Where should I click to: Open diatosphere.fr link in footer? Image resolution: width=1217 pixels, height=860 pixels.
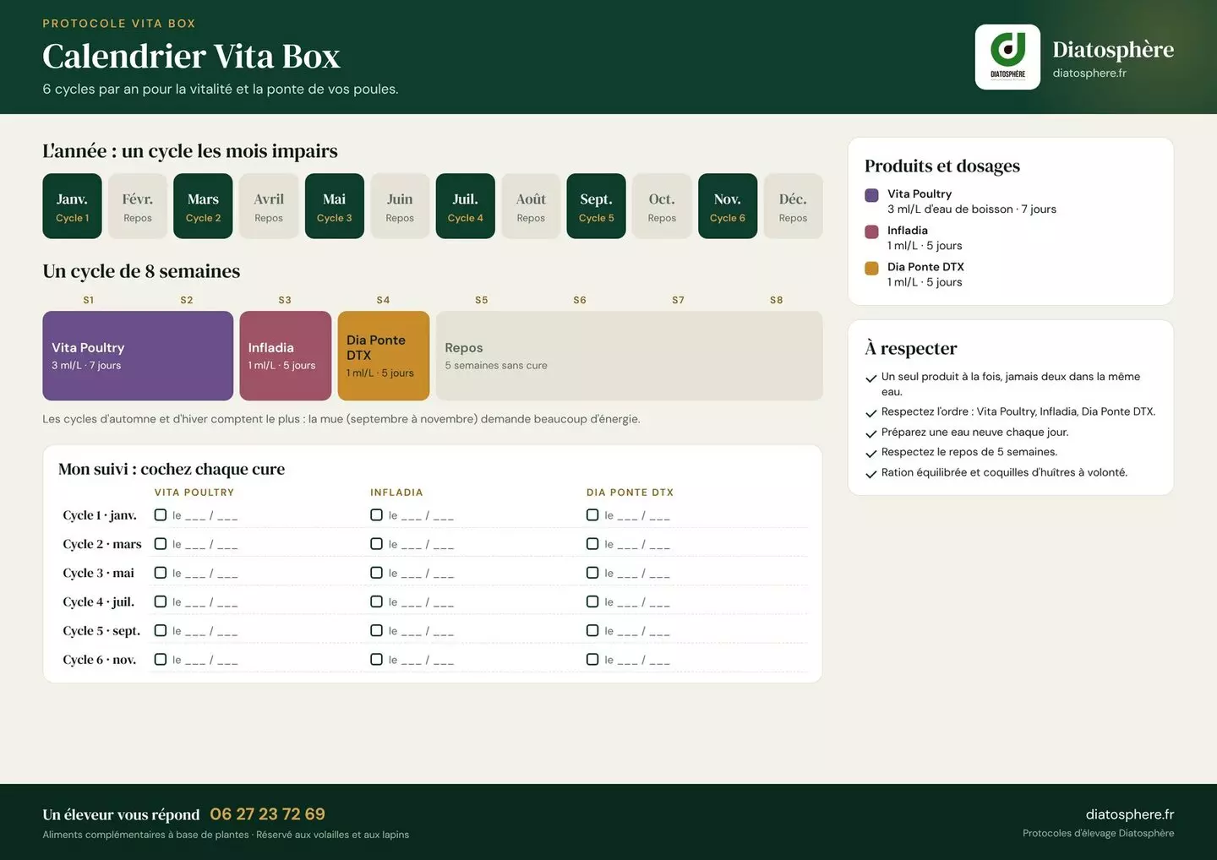(1130, 814)
